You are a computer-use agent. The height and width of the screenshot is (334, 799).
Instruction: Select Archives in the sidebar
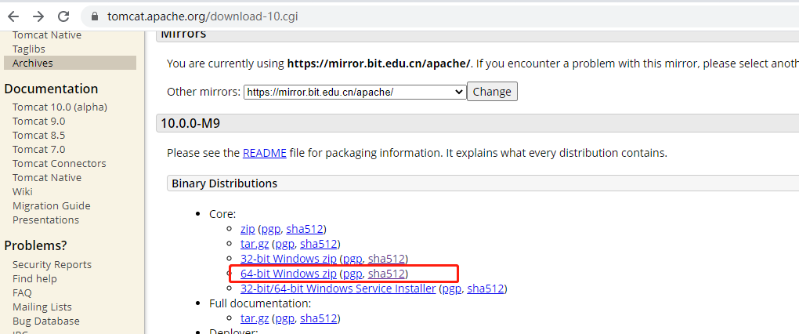70,64
